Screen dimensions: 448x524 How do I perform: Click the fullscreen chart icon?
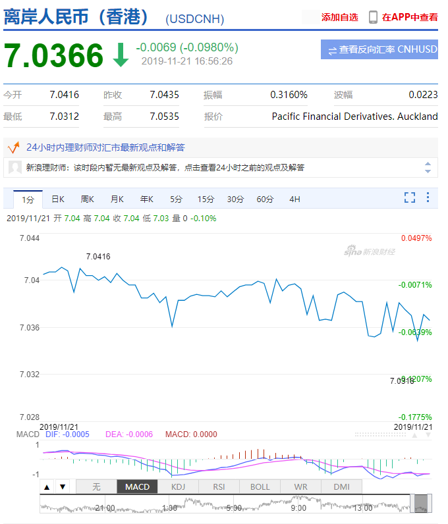tap(410, 197)
